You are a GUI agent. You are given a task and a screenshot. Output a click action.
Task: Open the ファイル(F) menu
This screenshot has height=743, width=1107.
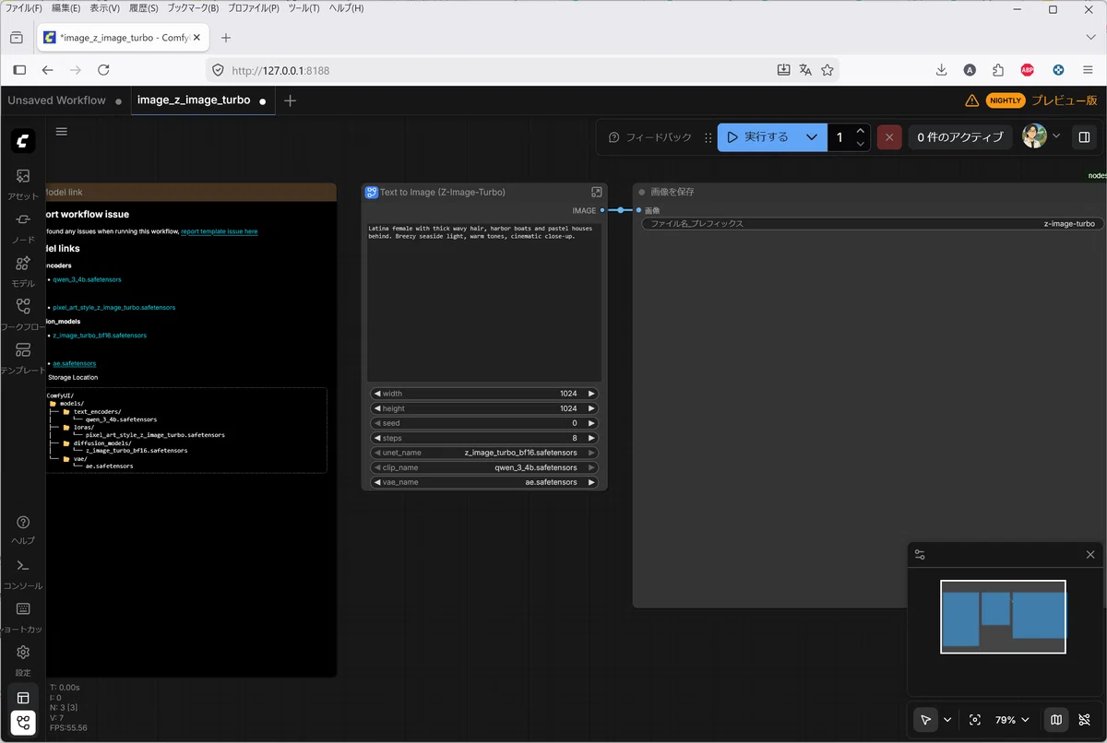(x=24, y=8)
